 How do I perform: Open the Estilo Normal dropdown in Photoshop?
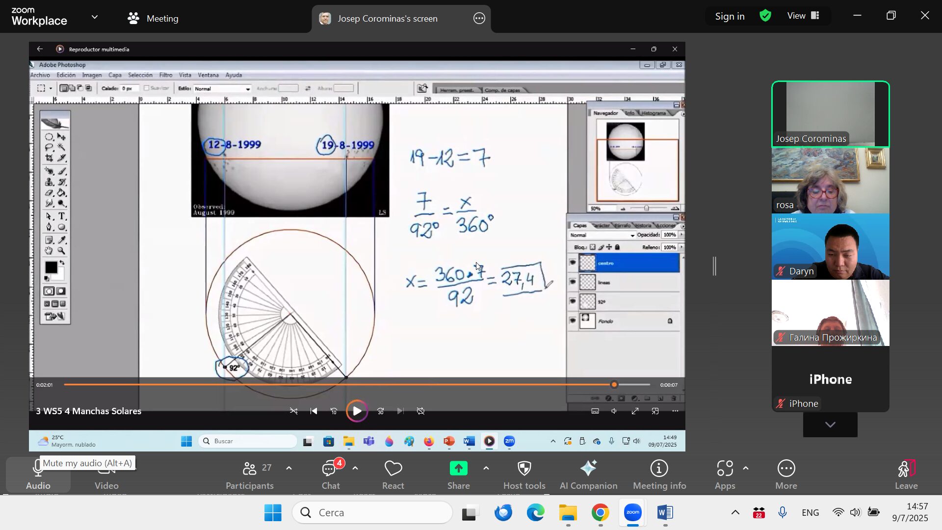(x=222, y=89)
